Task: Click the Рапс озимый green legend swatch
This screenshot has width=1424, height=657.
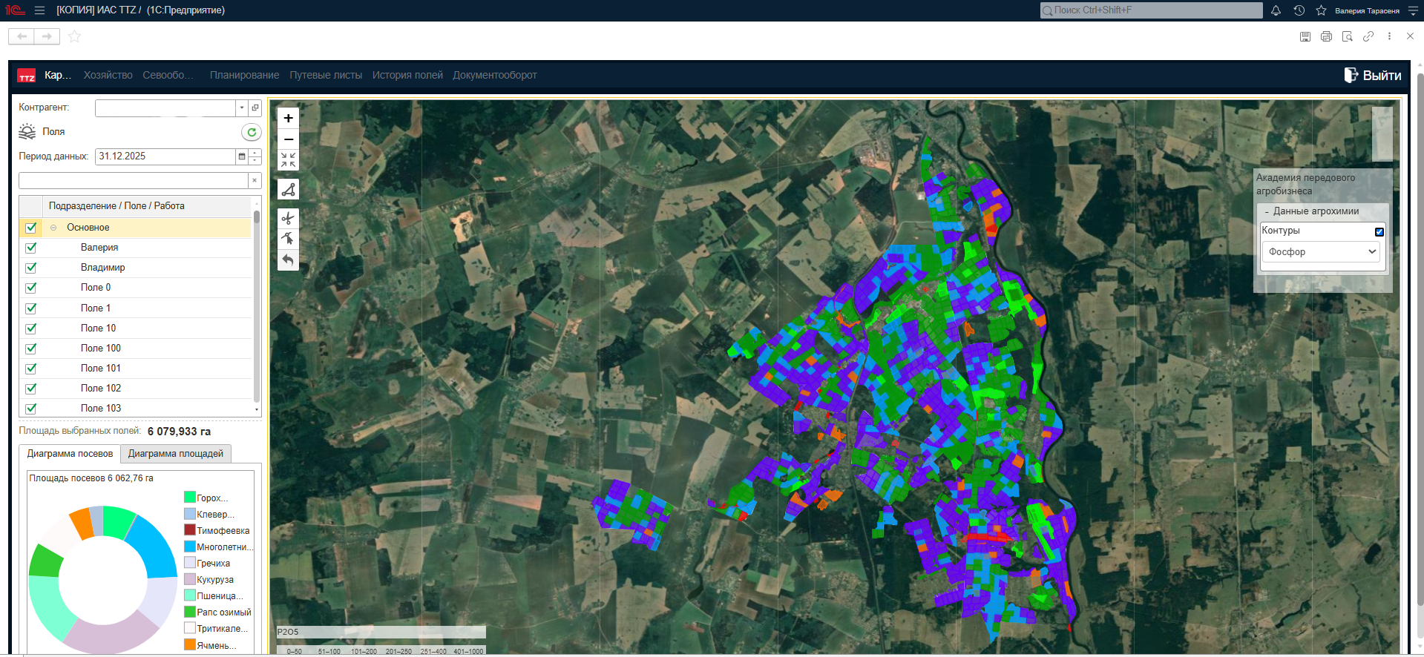Action: coord(190,612)
